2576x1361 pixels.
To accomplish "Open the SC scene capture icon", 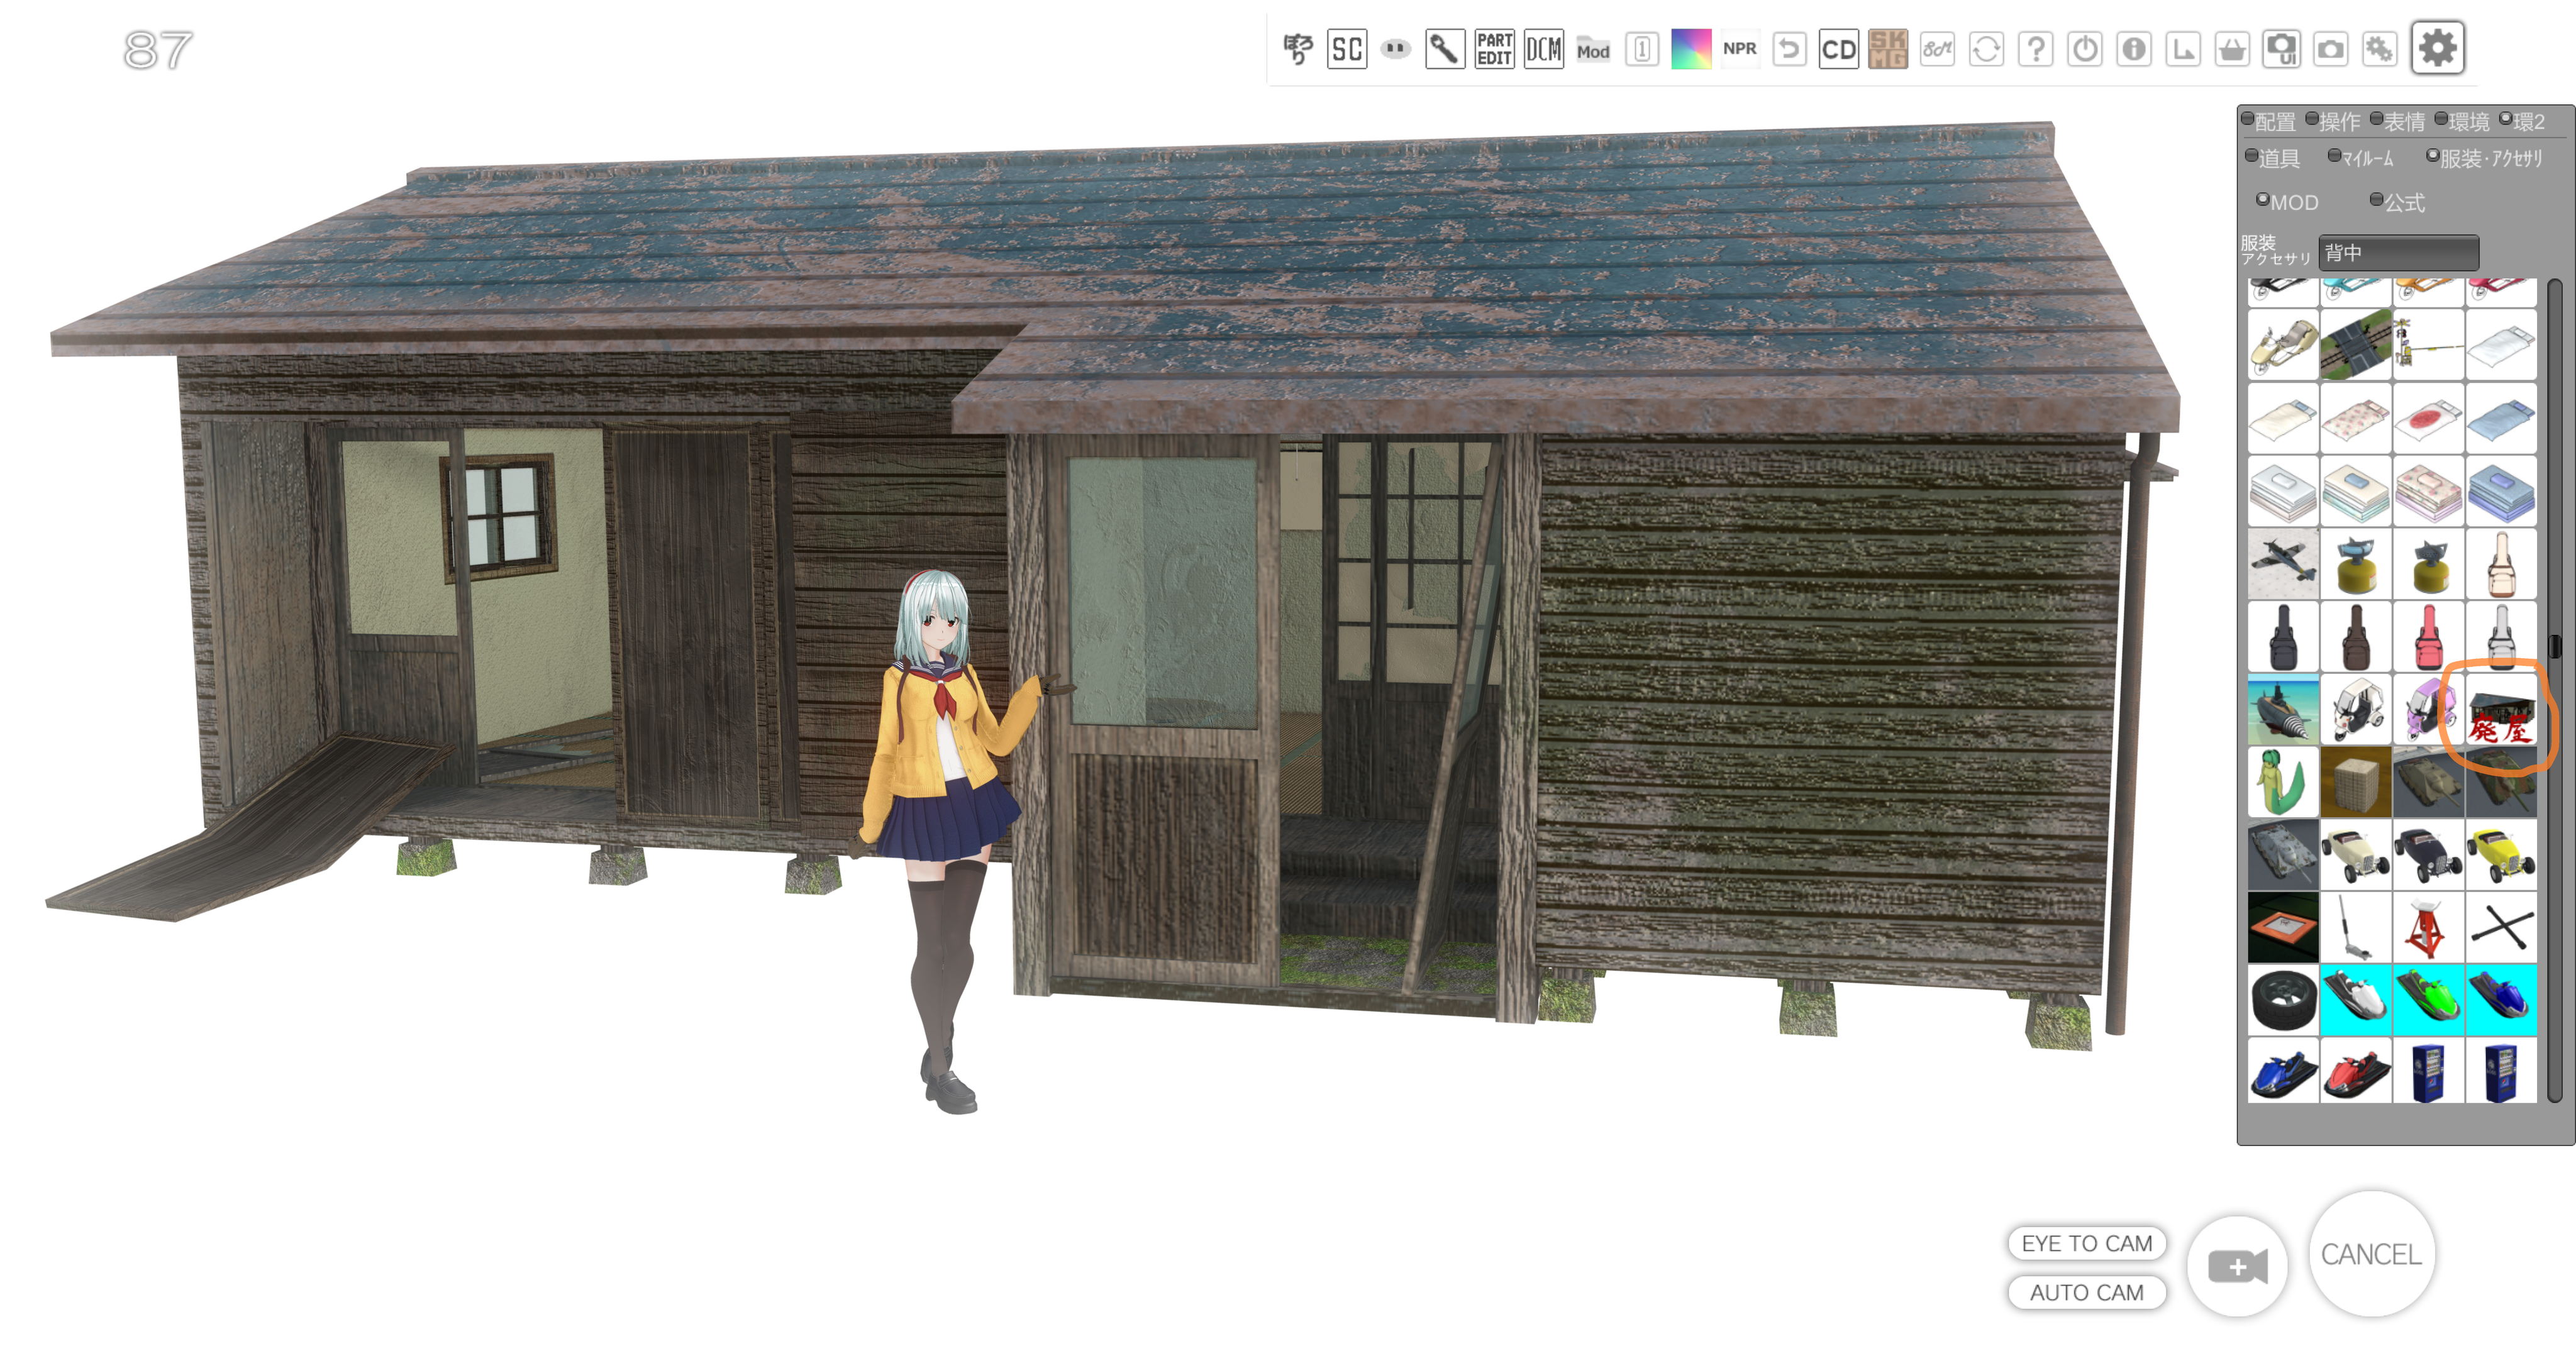I will tap(1346, 49).
